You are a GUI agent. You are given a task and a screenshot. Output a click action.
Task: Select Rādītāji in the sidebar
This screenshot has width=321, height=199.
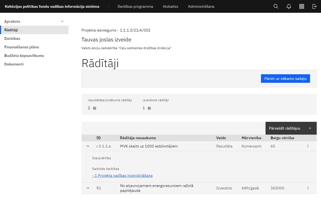(x=34, y=30)
